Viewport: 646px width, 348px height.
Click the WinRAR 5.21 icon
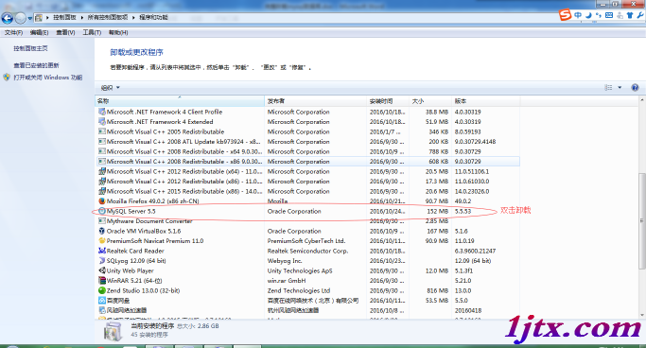(x=102, y=281)
